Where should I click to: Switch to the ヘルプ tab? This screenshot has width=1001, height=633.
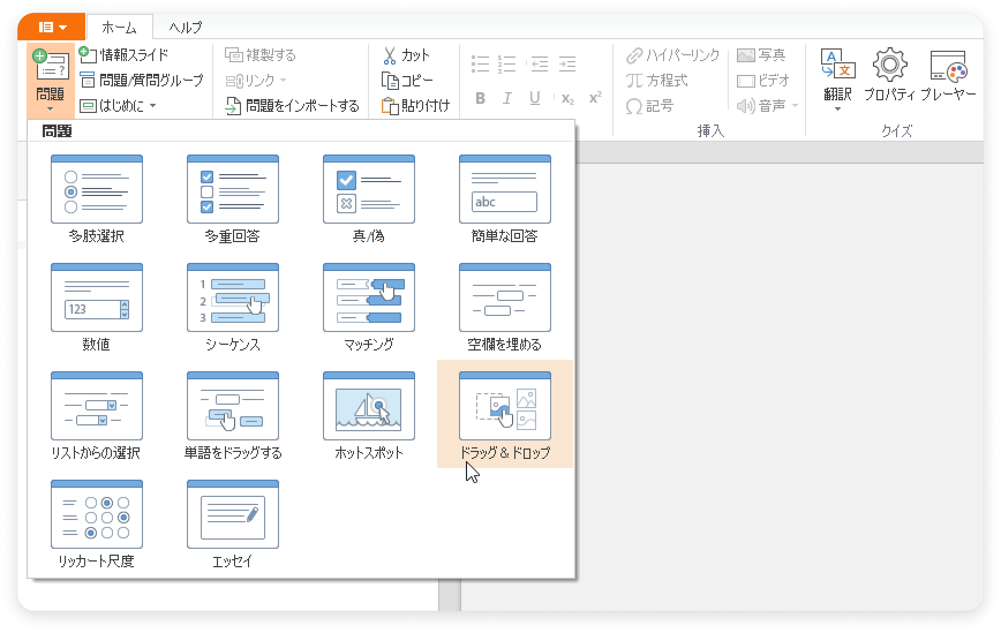coord(185,27)
